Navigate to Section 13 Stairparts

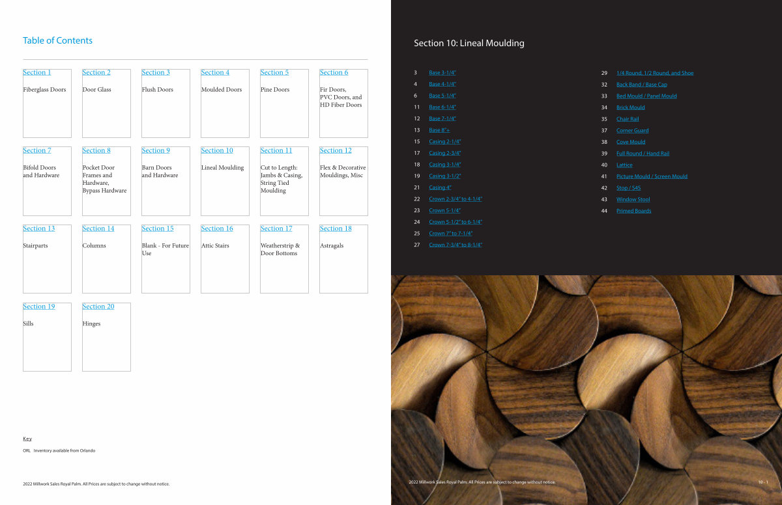[38, 229]
